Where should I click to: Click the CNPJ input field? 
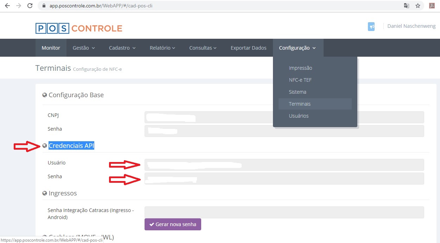click(284, 117)
